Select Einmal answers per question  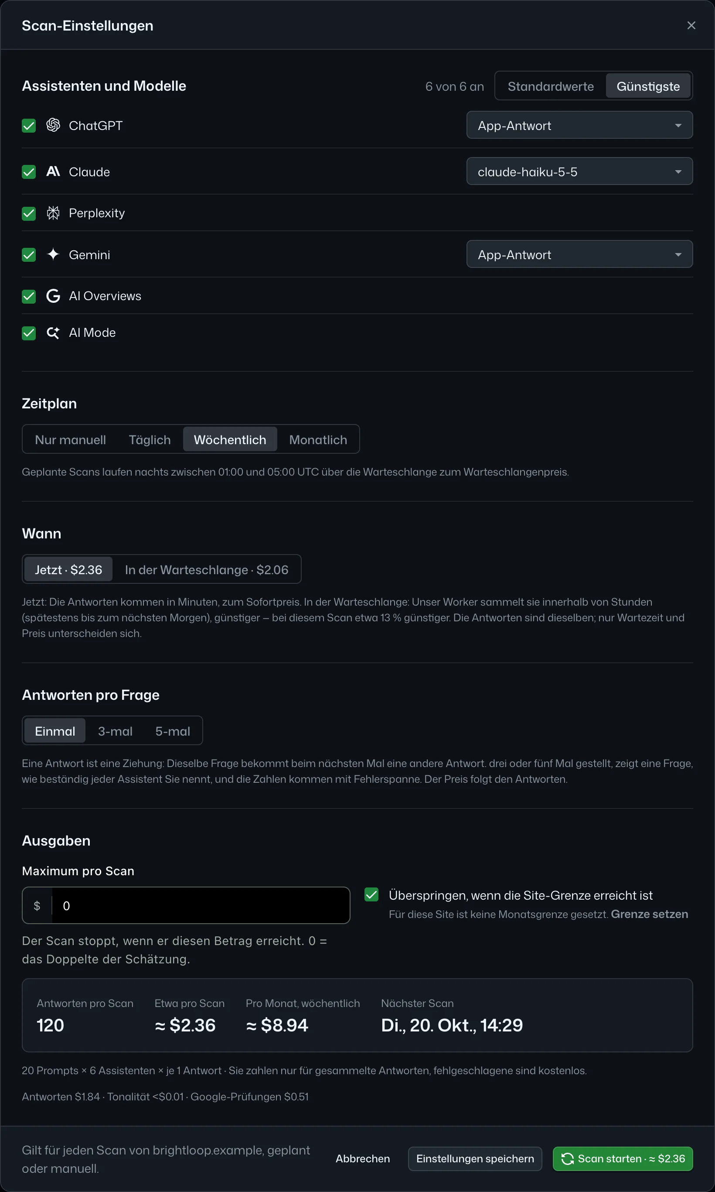[x=55, y=731]
